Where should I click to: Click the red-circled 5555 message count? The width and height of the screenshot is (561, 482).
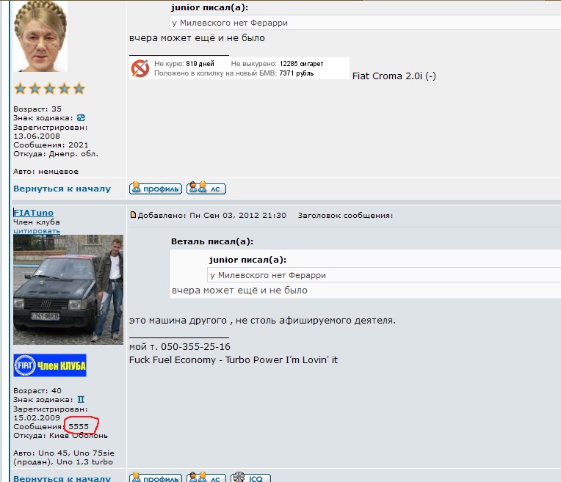(78, 426)
